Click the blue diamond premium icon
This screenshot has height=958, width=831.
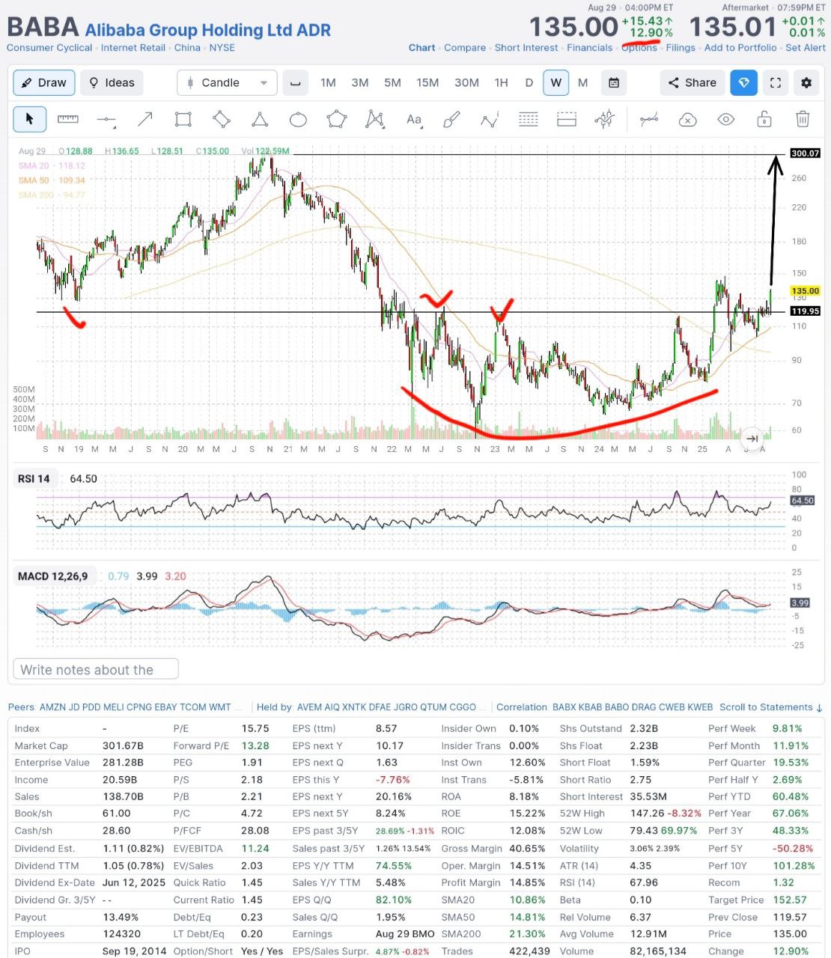pyautogui.click(x=743, y=83)
